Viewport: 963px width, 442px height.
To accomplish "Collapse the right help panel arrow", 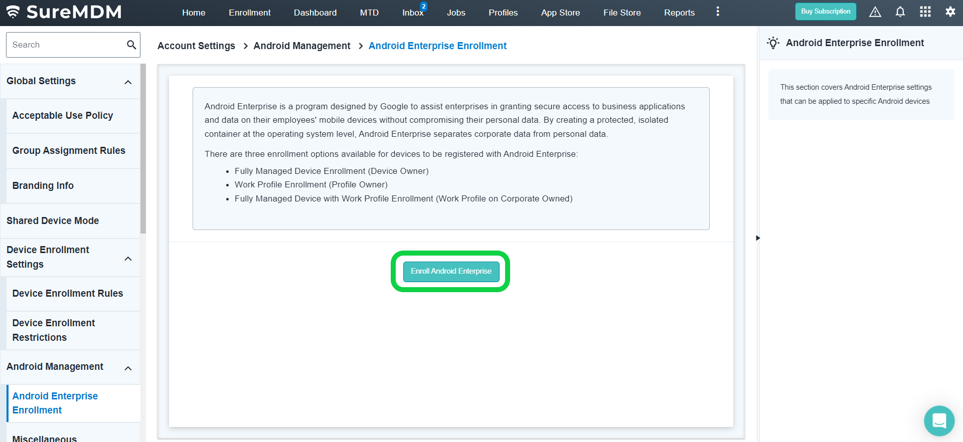I will (758, 238).
